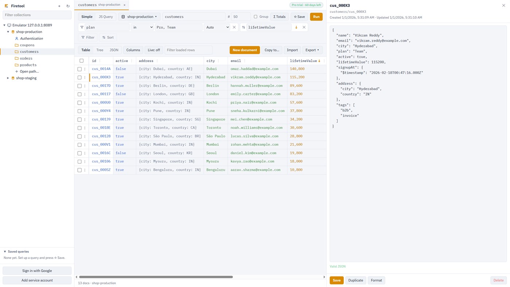Image resolution: width=510 pixels, height=287 pixels.
Task: Toggle lifetimeValue sort direction arrow
Action: click(x=296, y=27)
